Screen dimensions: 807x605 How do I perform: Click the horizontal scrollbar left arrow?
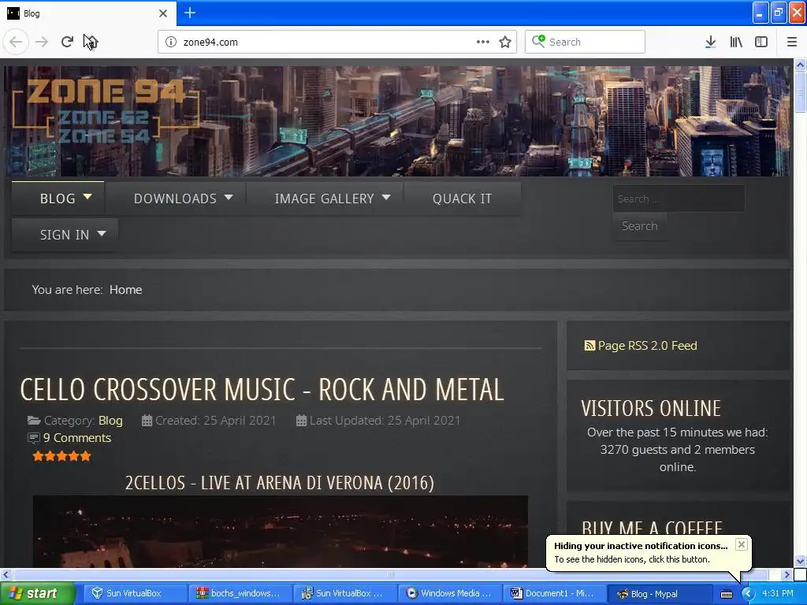pyautogui.click(x=6, y=574)
